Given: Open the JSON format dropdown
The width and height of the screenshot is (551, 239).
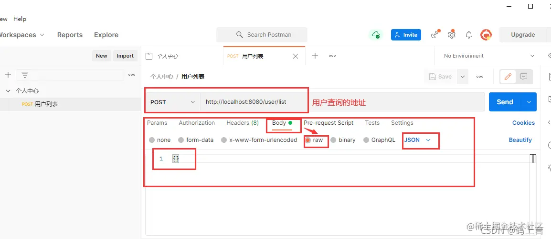Looking at the screenshot, I should click(417, 140).
